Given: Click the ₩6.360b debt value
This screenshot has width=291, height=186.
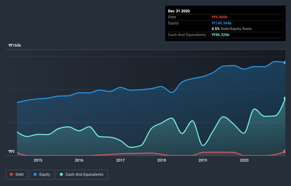Looking at the screenshot, I should 219,17.
